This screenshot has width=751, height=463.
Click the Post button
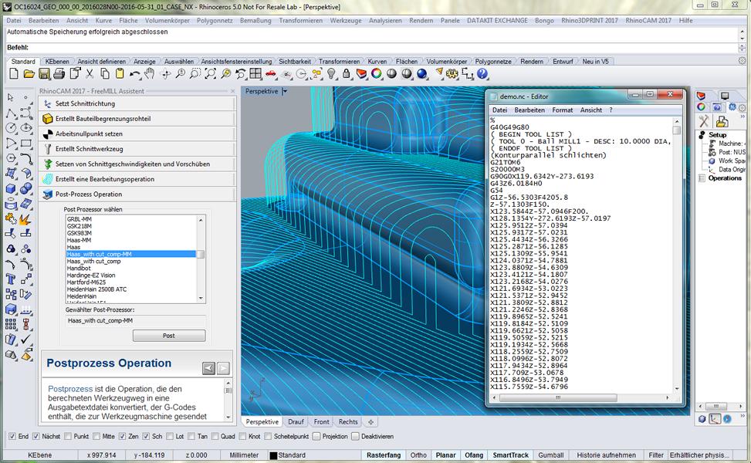point(169,336)
